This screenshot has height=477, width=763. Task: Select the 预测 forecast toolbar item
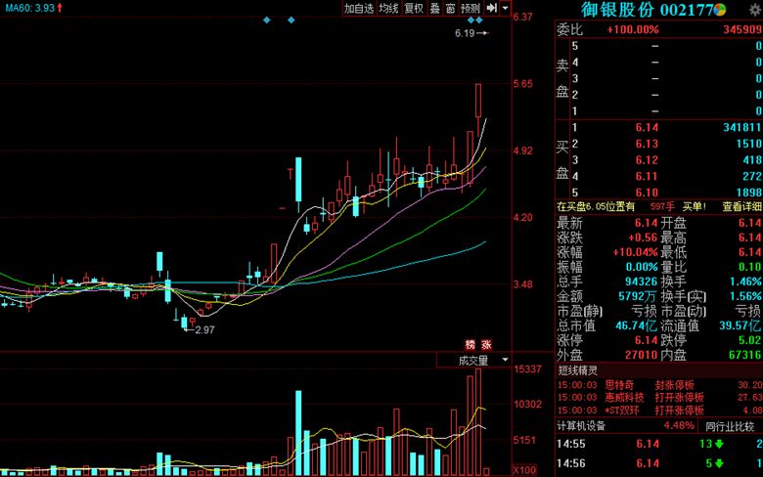[x=471, y=9]
